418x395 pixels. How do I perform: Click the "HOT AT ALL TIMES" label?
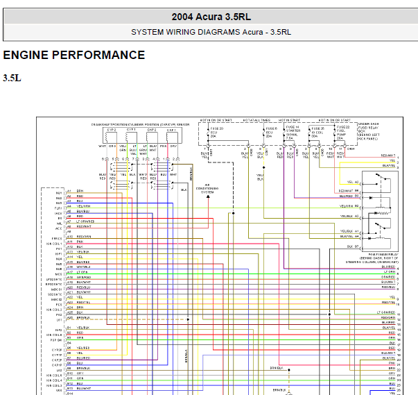click(256, 120)
